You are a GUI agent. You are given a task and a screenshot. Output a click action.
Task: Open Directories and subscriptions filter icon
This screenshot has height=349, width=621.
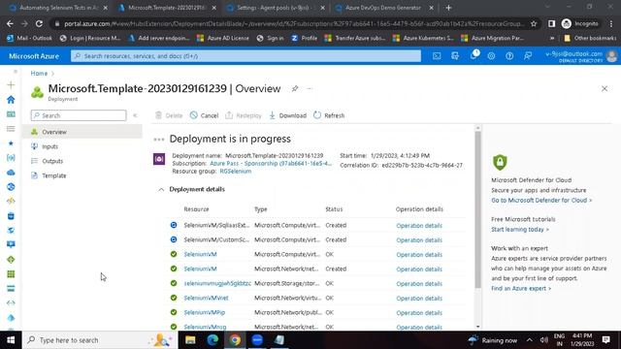coord(455,56)
